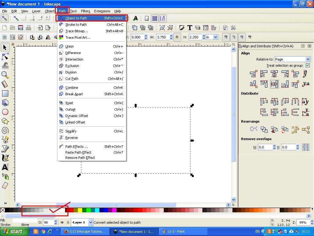
Task: Choose Union from the Path menu
Action: coord(91,46)
